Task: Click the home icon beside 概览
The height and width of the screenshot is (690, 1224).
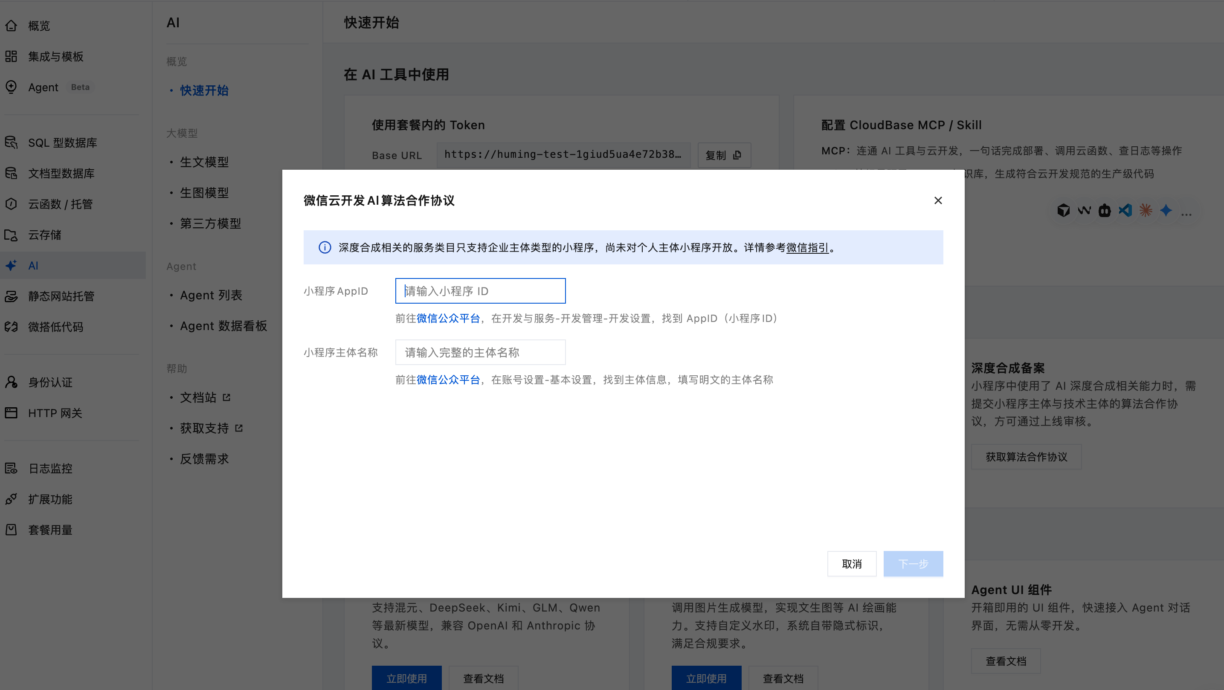Action: coord(12,26)
